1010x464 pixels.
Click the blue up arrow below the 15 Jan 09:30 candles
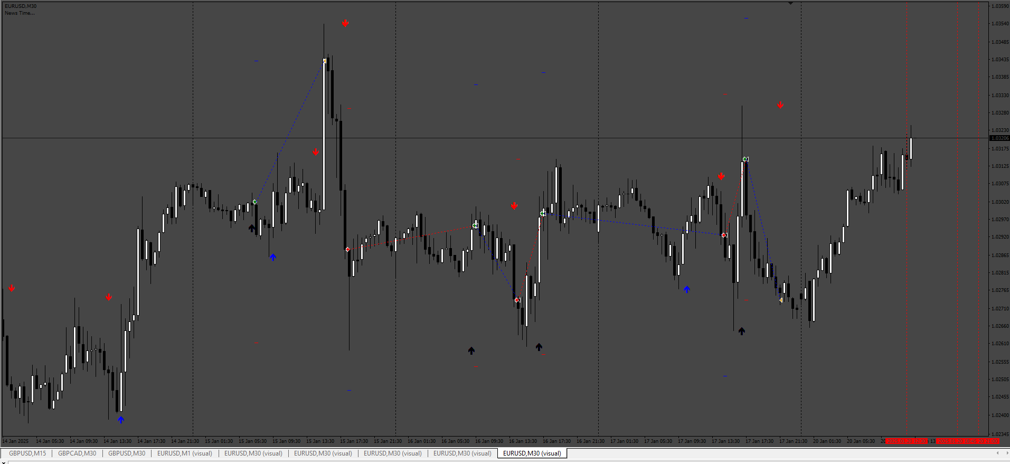(x=273, y=257)
